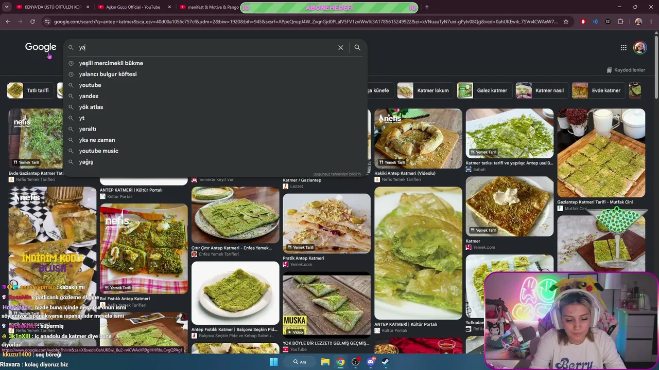This screenshot has height=370, width=659.
Task: Open the Google apps grid
Action: coord(623,48)
